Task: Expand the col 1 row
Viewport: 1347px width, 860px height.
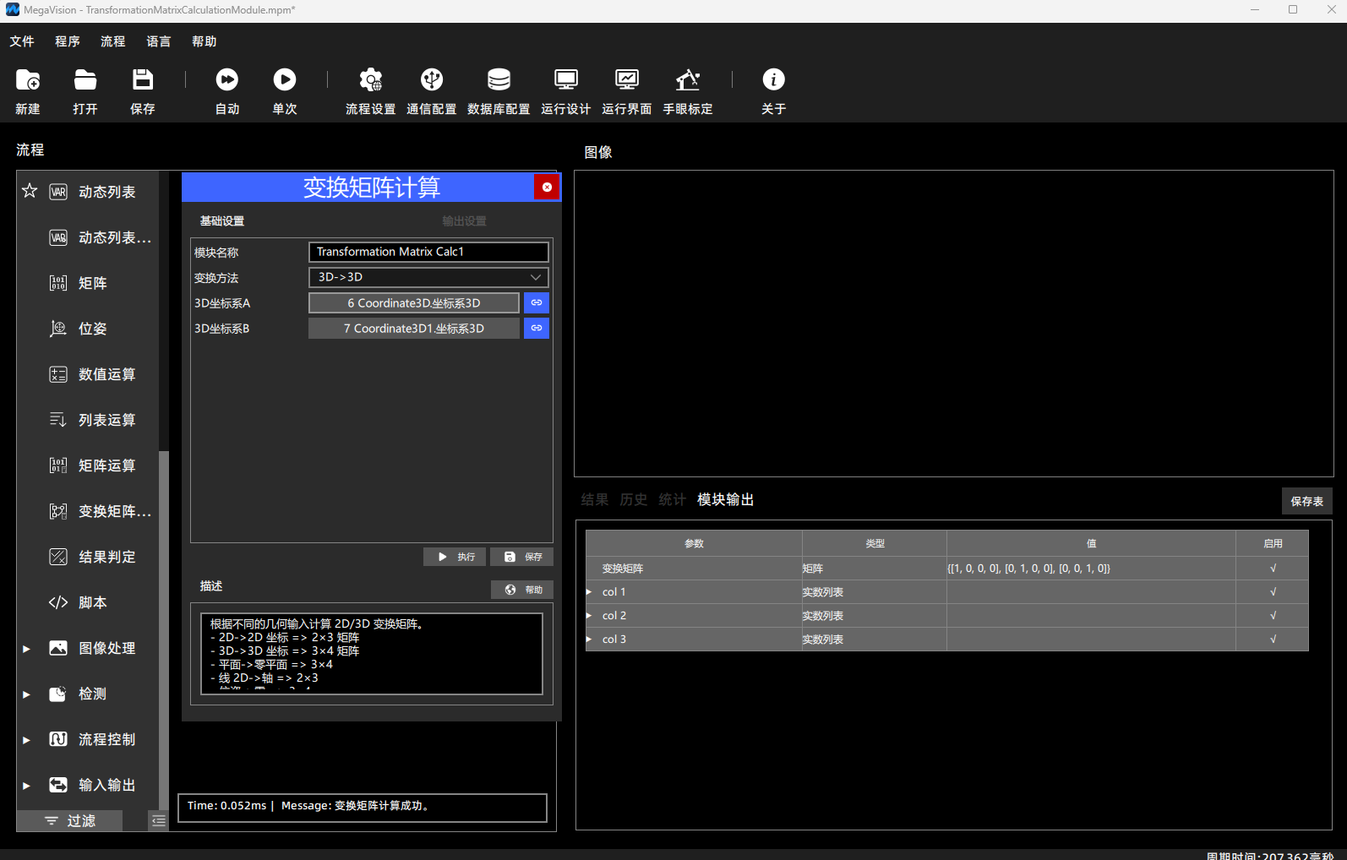Action: click(589, 592)
